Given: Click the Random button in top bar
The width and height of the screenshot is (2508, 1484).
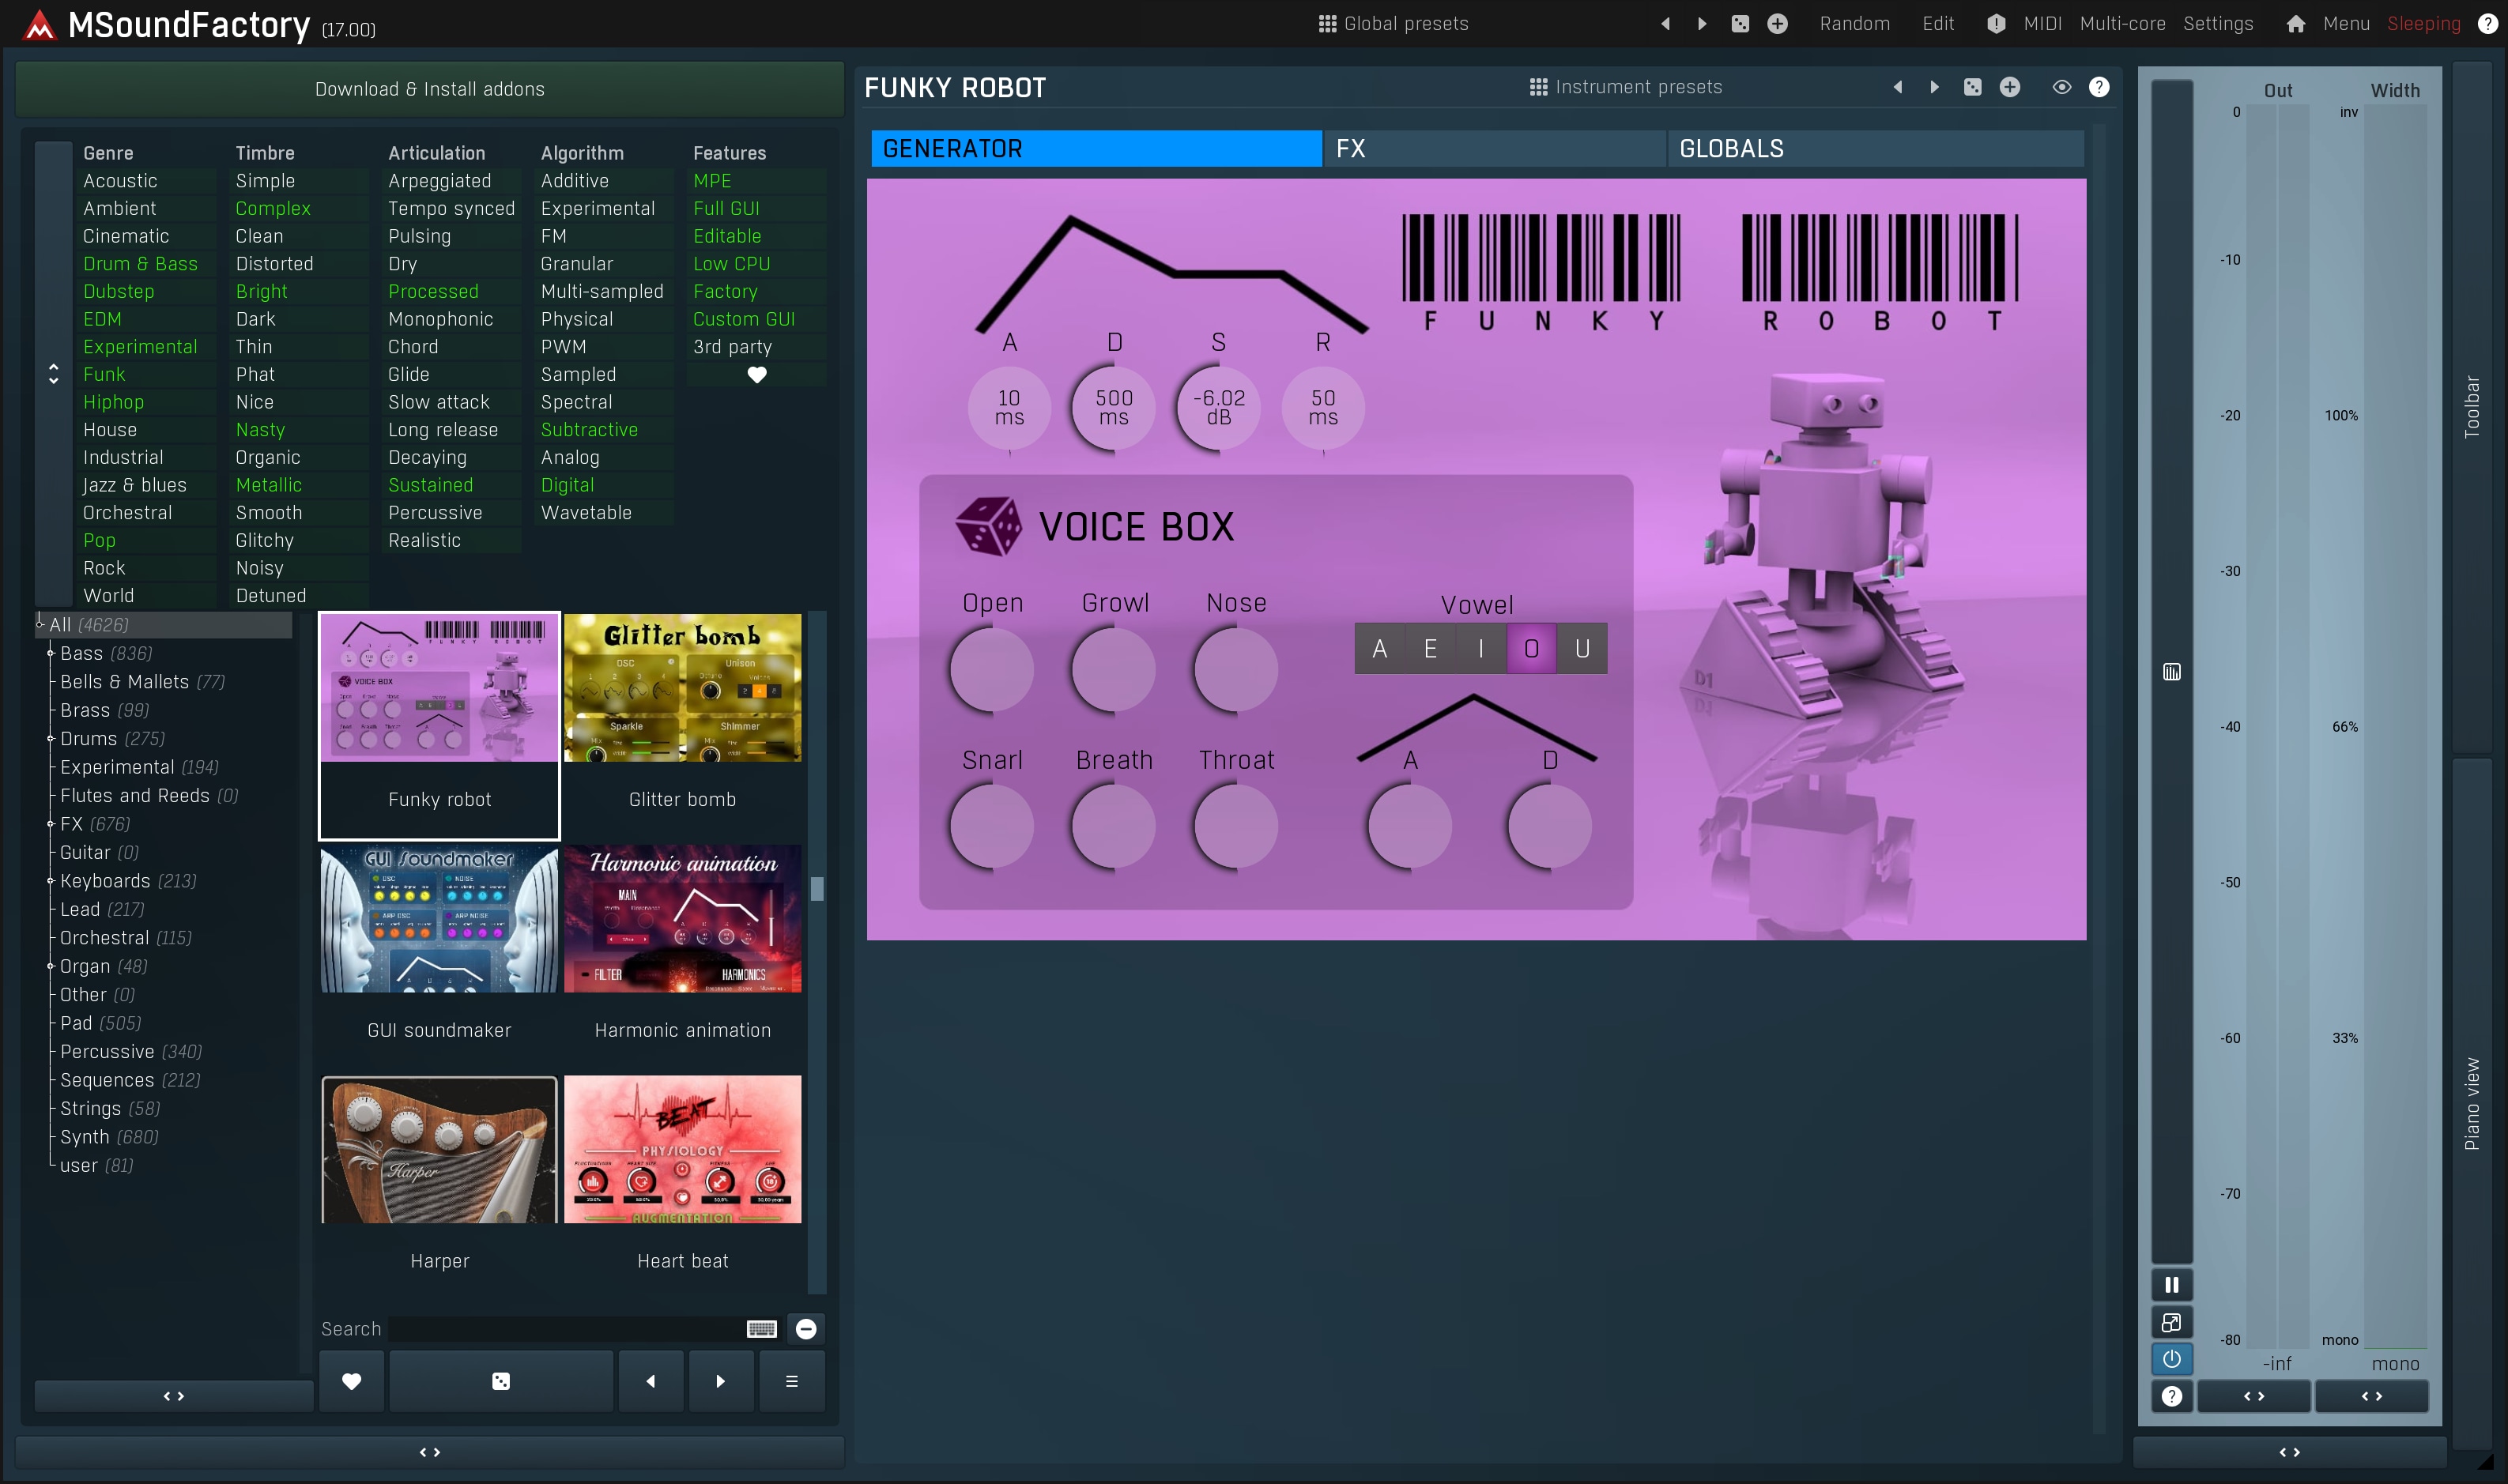Looking at the screenshot, I should click(x=1854, y=24).
